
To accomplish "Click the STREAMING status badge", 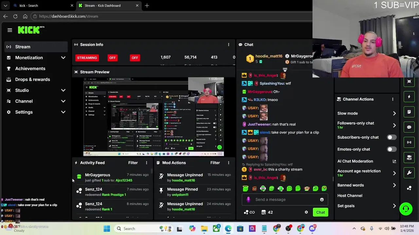I will pos(87,58).
